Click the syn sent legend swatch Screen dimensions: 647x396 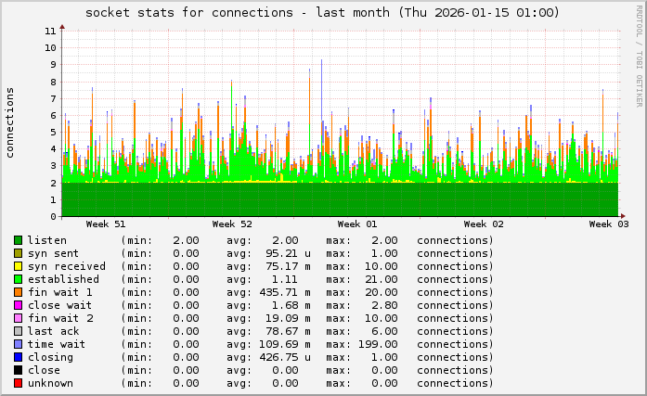18,253
